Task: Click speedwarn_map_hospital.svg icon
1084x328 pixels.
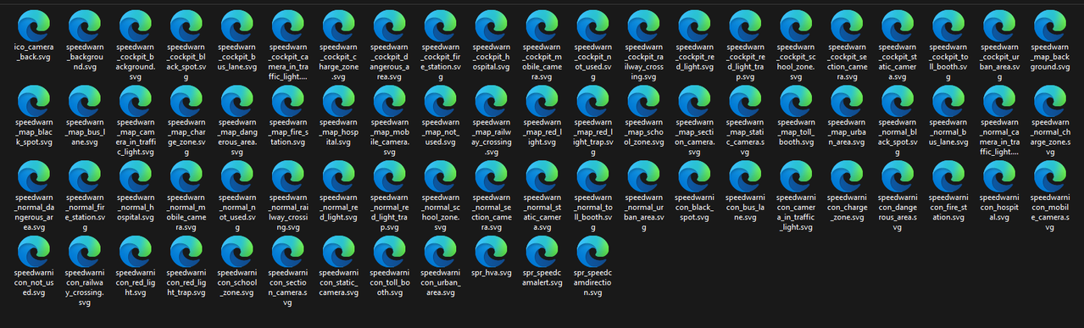Action: click(339, 101)
